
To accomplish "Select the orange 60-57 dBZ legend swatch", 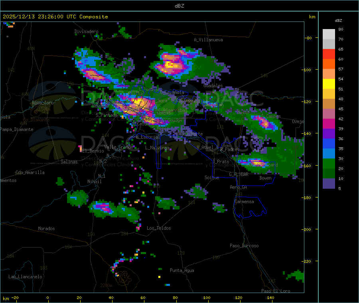I will tap(329, 64).
